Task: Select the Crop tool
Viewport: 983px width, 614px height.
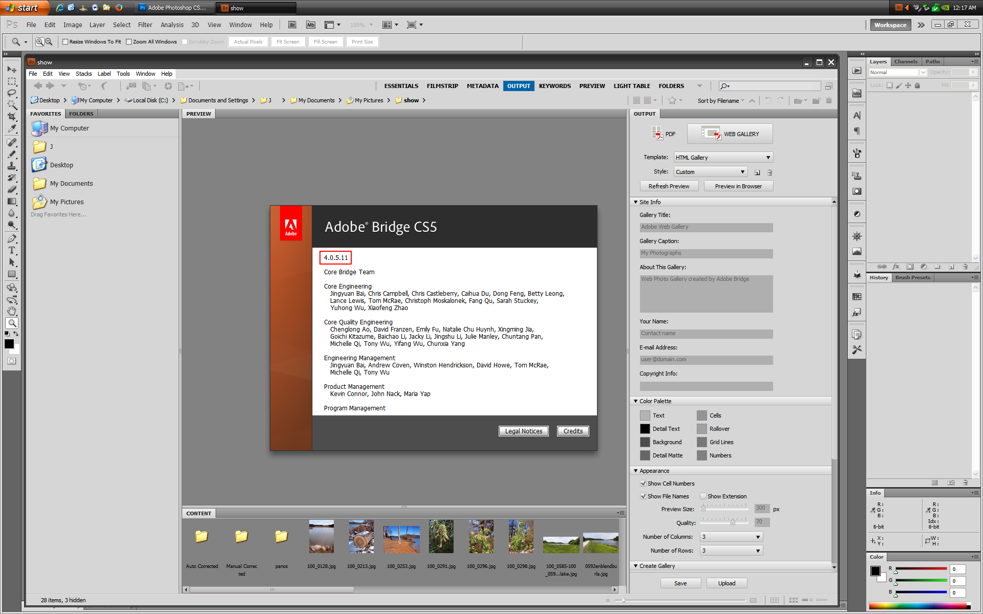Action: 11,117
